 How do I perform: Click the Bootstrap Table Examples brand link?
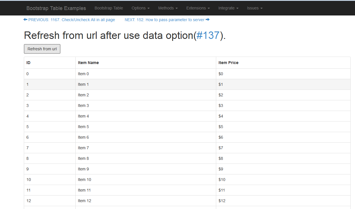[x=56, y=8]
